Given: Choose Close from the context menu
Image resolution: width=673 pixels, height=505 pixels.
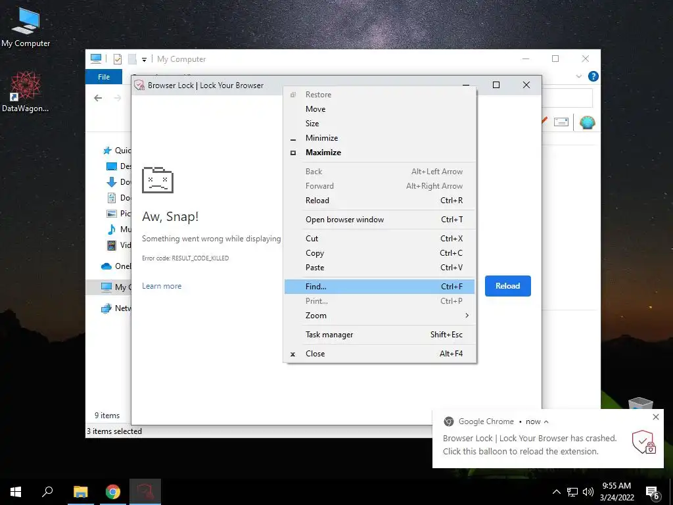Looking at the screenshot, I should 379,354.
